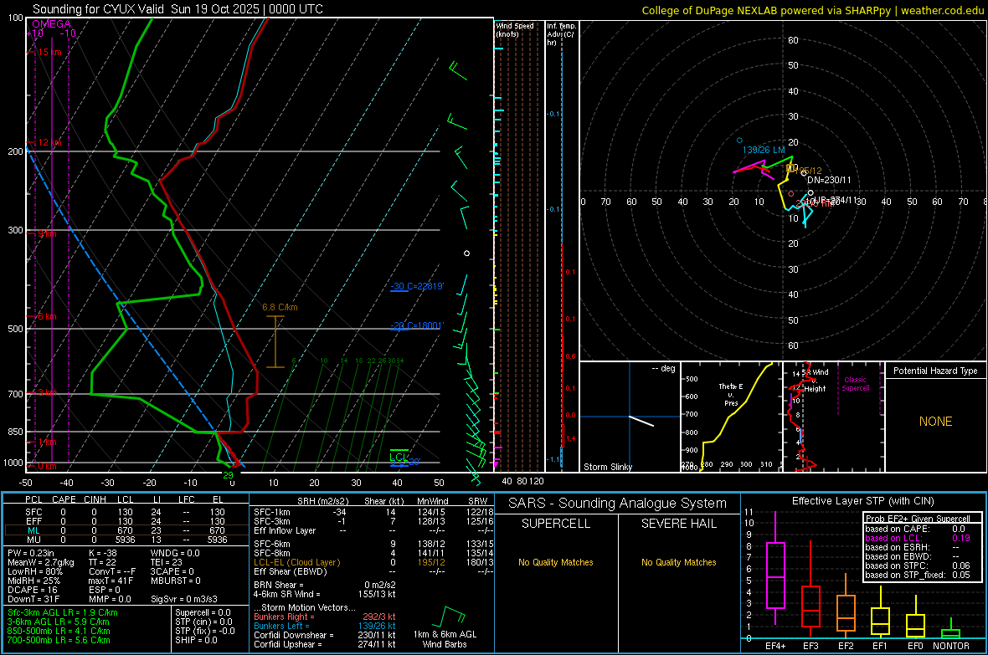The width and height of the screenshot is (988, 655).
Task: Click the CAPE column header
Action: (64, 499)
